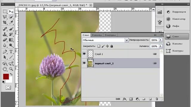Close the _DSC0111.jpg document tab
The height and width of the screenshot is (107, 191).
pyautogui.click(x=91, y=5)
